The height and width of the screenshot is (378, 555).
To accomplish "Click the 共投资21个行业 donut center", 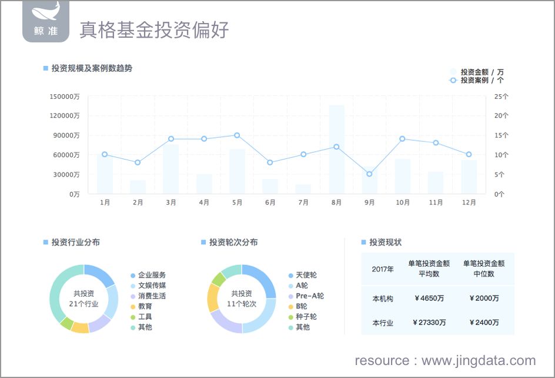I will coord(84,299).
